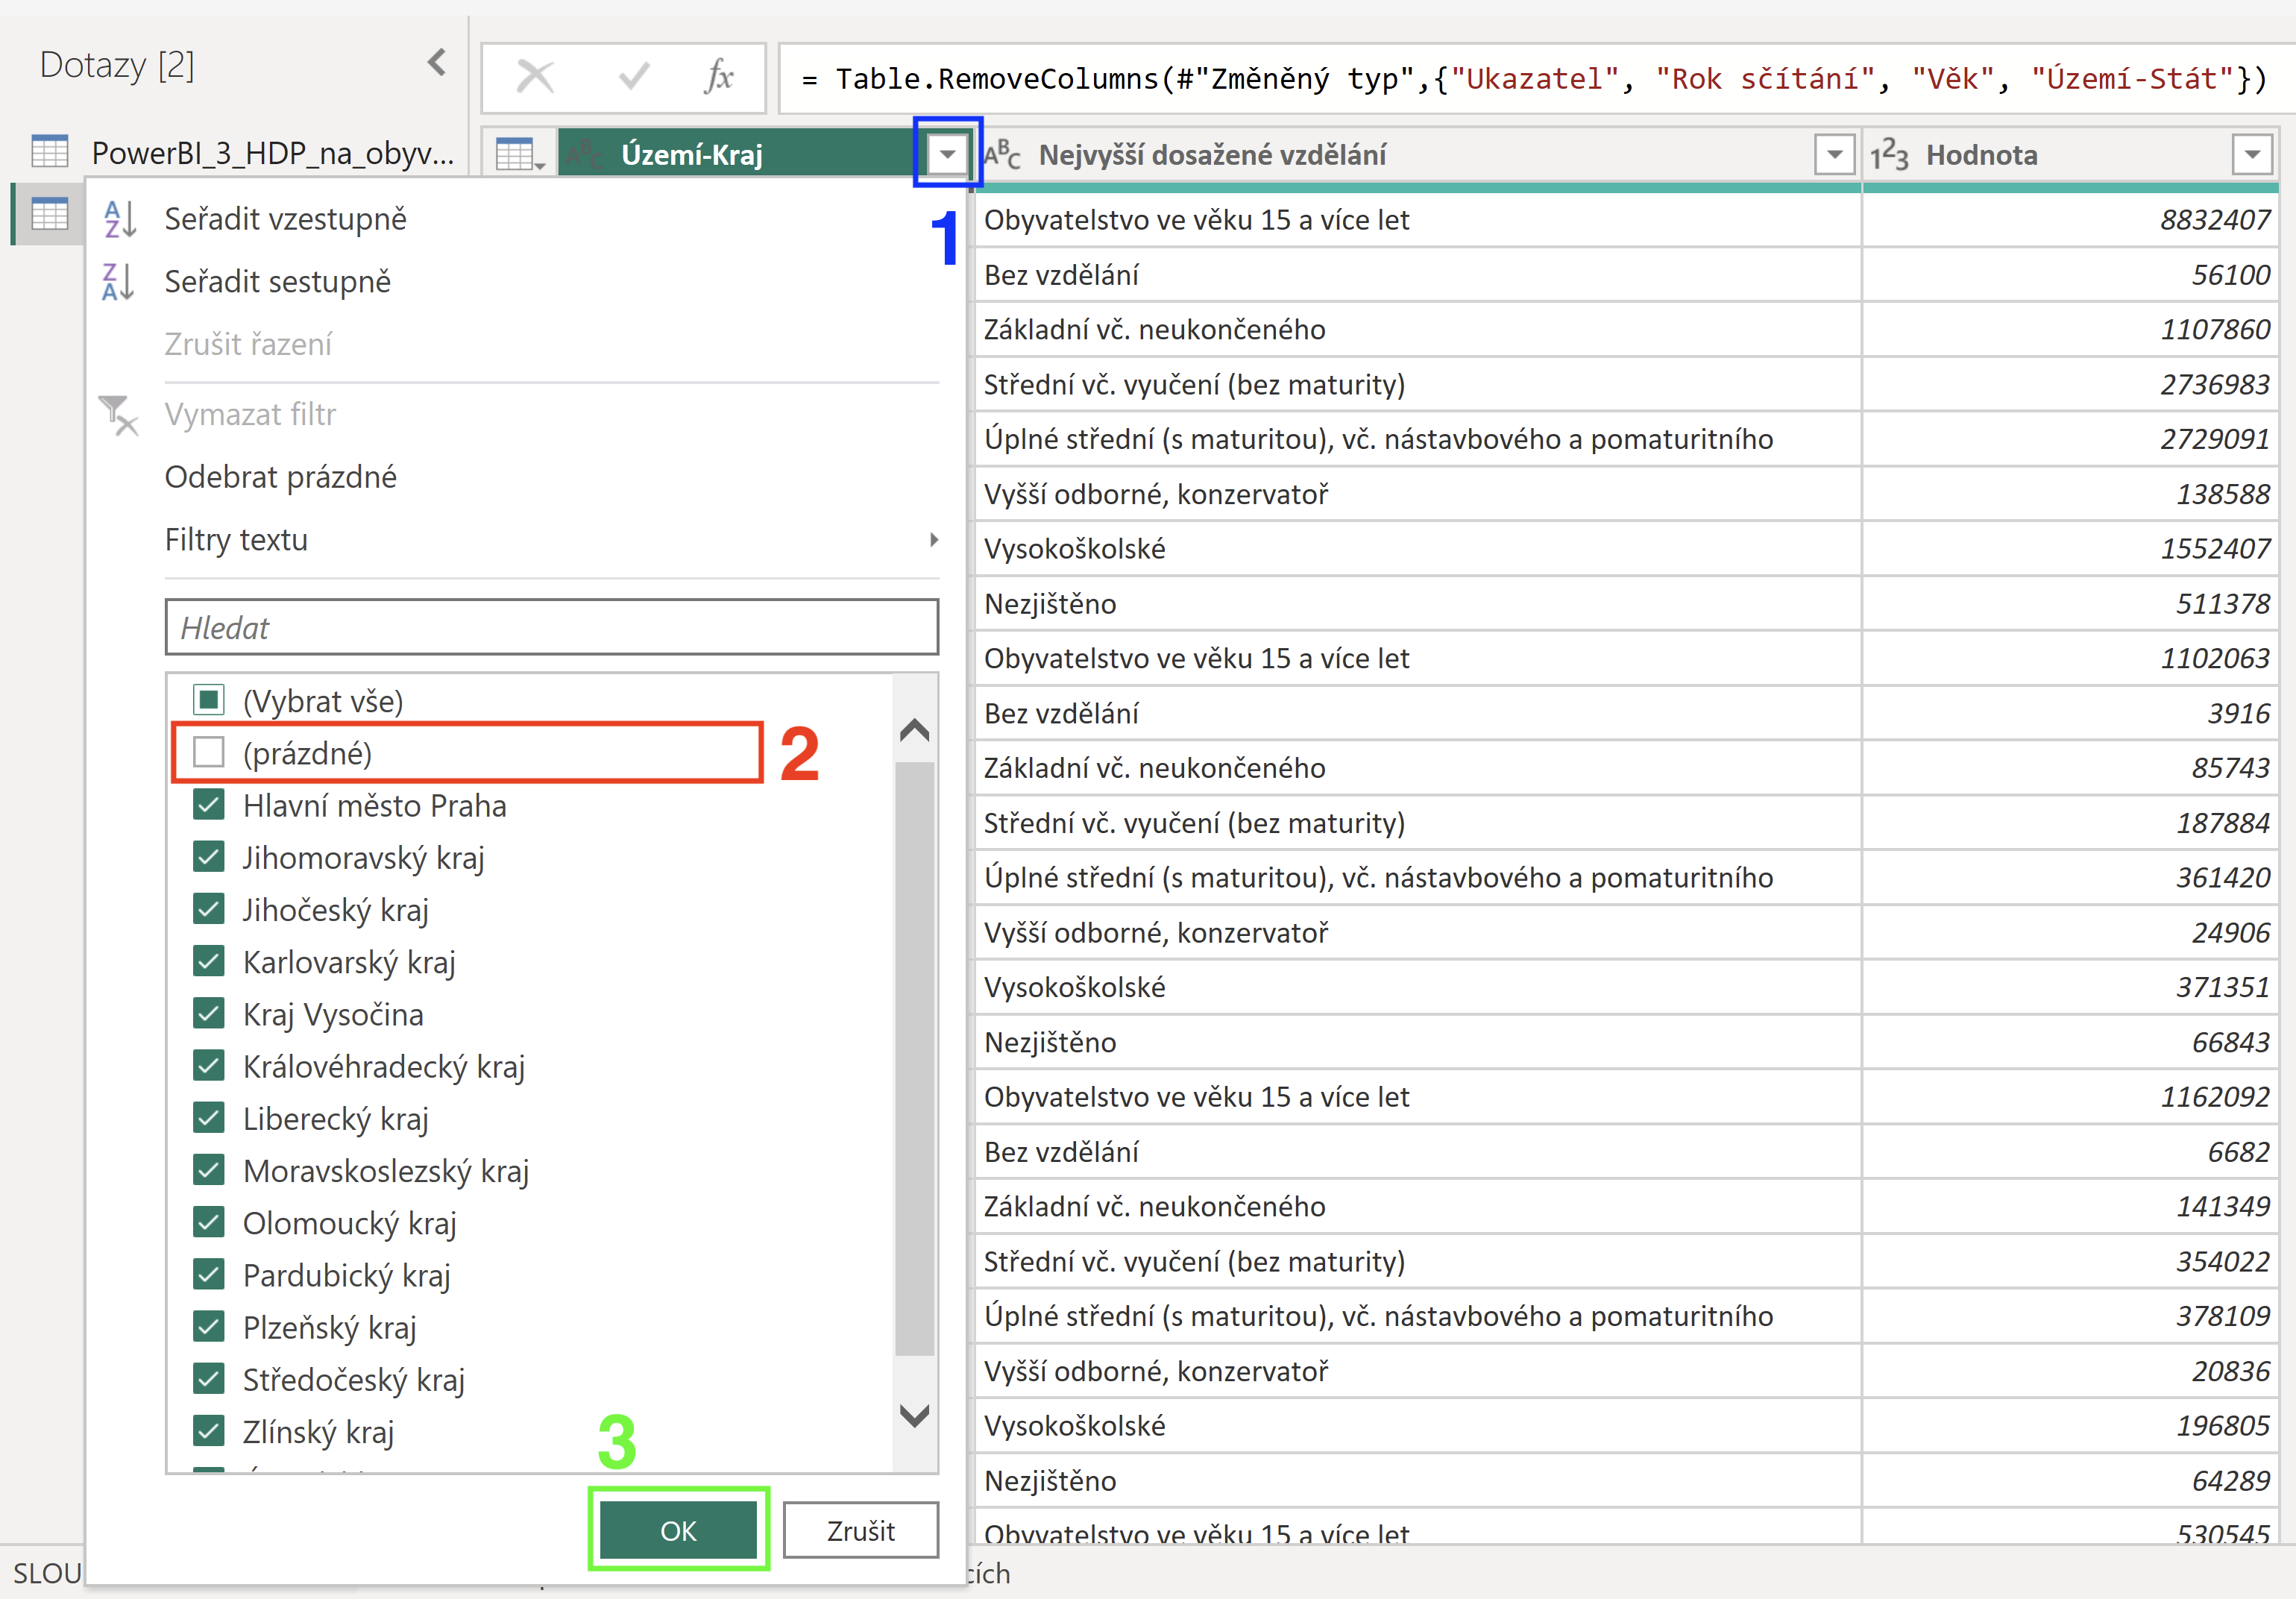Select the Hodnota cell 8832407
This screenshot has height=1599, width=2296.
click(x=2070, y=219)
